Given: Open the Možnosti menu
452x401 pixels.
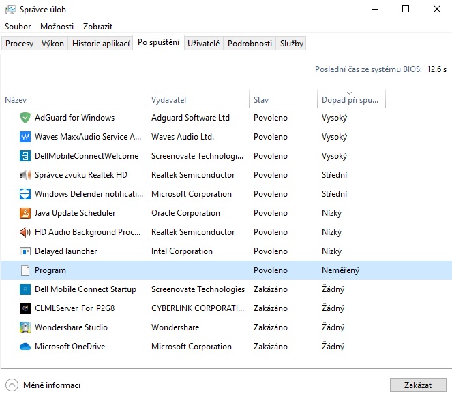Looking at the screenshot, I should click(57, 27).
